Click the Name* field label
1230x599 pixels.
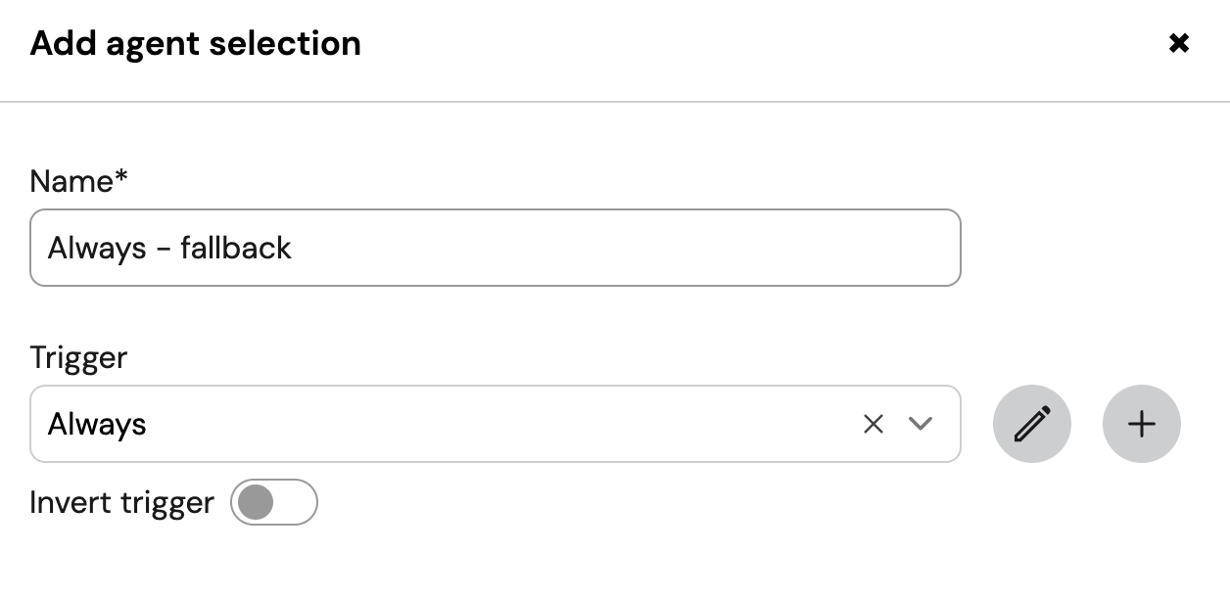(79, 181)
